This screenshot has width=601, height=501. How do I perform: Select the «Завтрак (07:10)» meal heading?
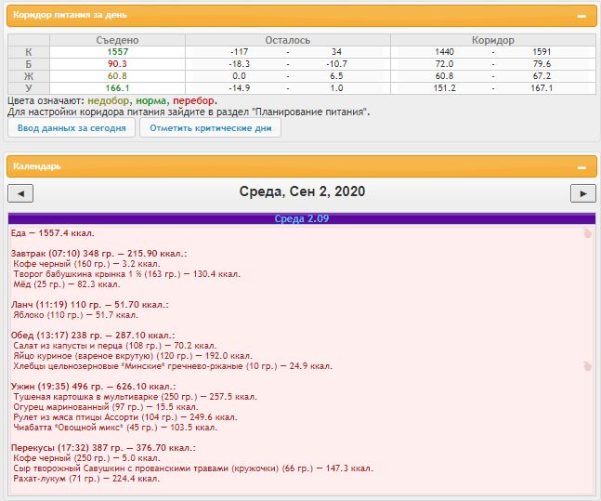point(98,254)
